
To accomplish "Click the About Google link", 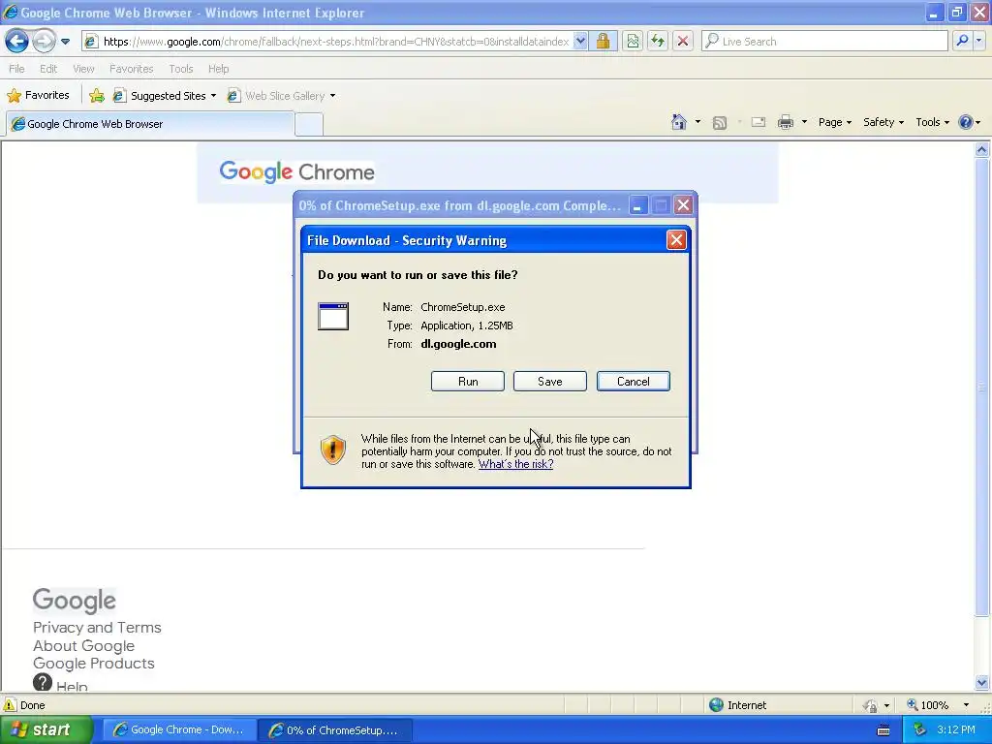I will coord(83,646).
